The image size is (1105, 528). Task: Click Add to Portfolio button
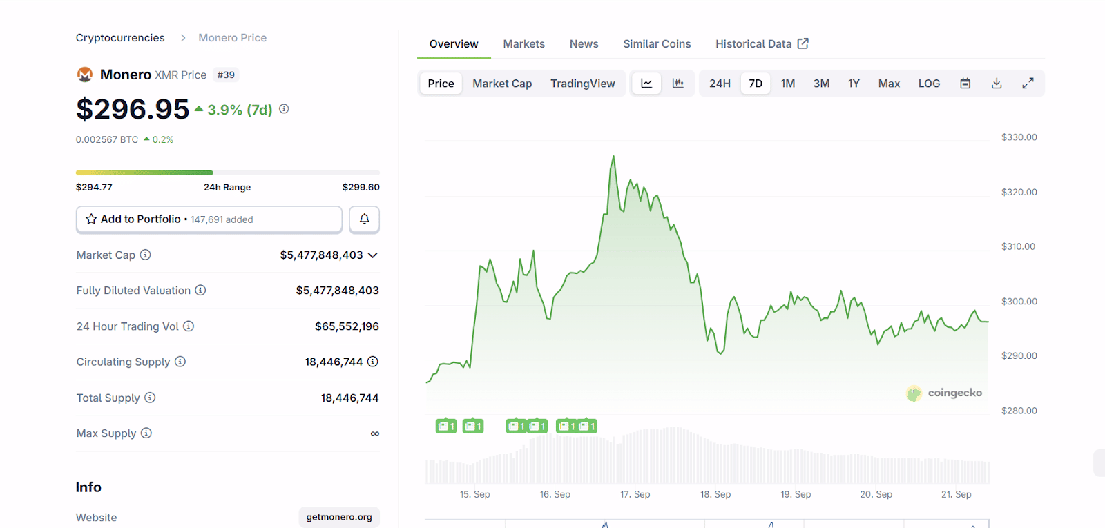click(x=209, y=219)
